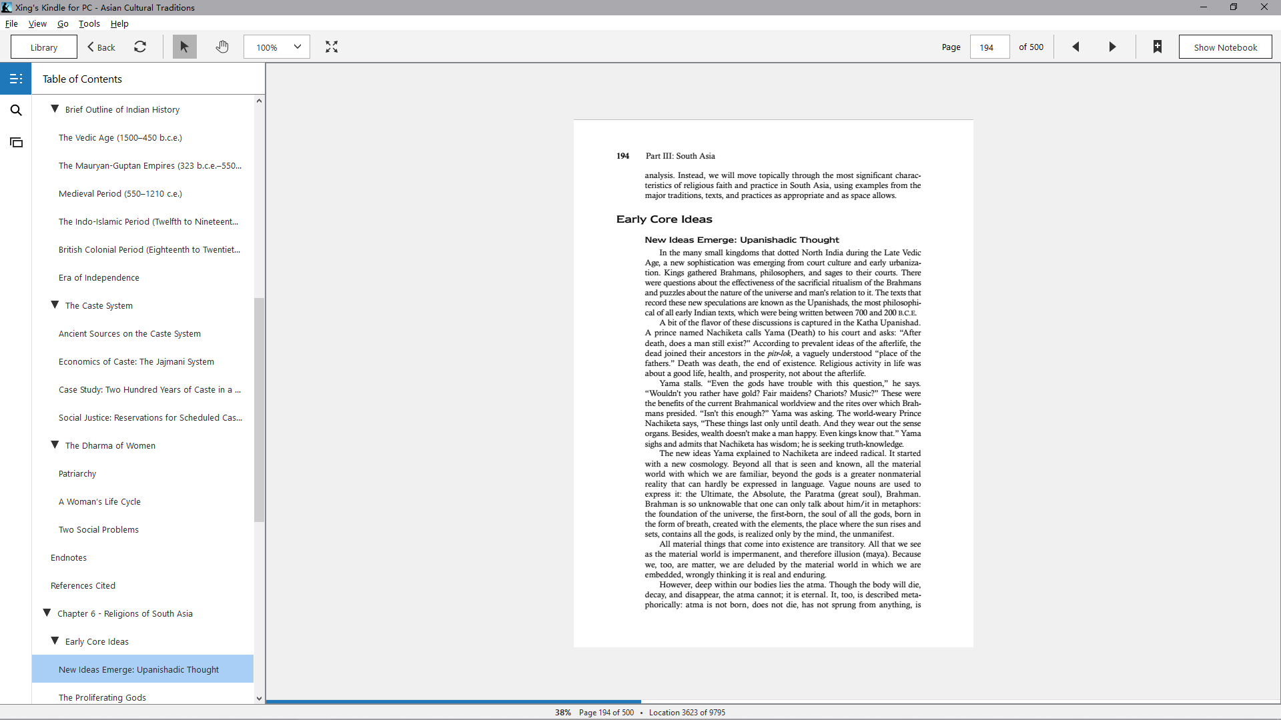1281x720 pixels.
Task: Go to the next page arrow
Action: pyautogui.click(x=1112, y=47)
